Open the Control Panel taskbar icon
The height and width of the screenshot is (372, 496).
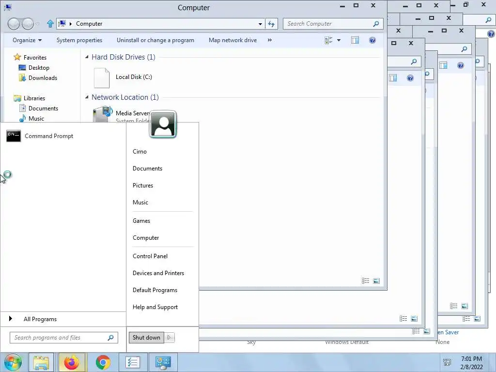click(x=163, y=362)
